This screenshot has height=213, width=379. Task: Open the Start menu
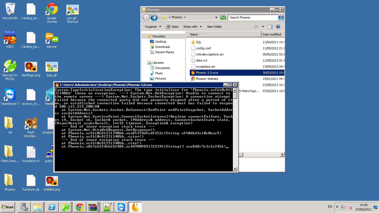[x=8, y=207]
